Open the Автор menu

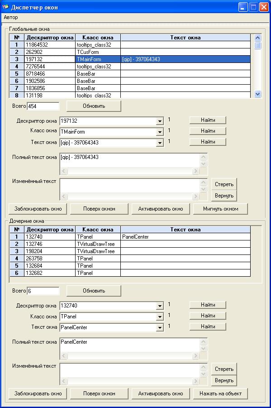pos(11,17)
